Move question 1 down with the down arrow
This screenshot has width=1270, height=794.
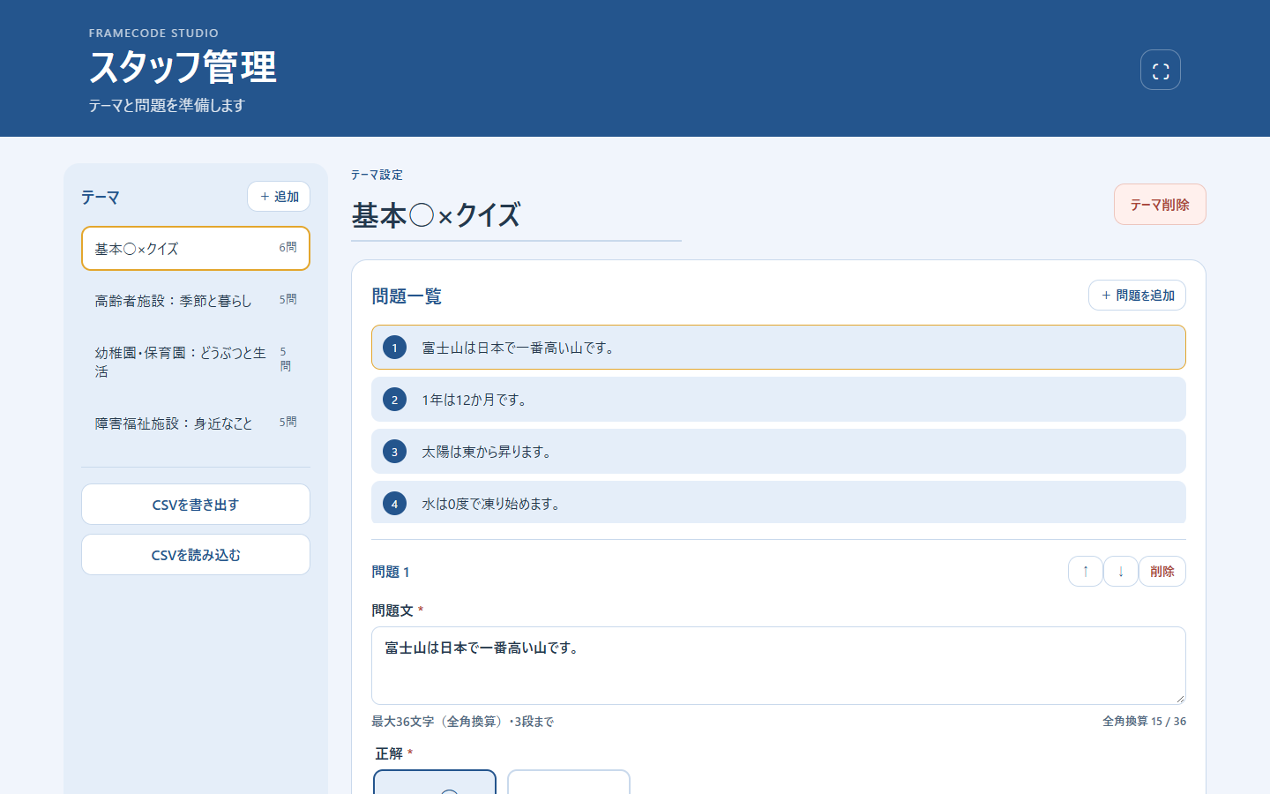(x=1121, y=572)
